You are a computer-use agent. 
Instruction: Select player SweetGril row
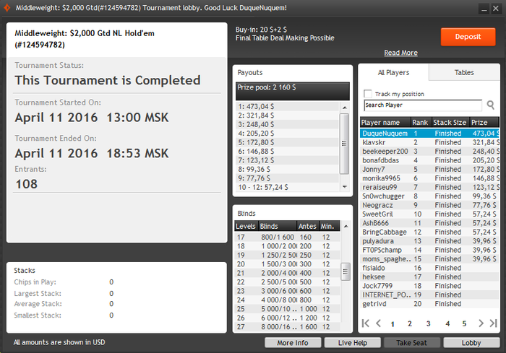pyautogui.click(x=429, y=214)
